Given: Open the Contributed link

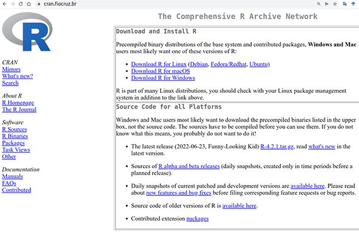Looking at the screenshot, I should (x=17, y=190).
